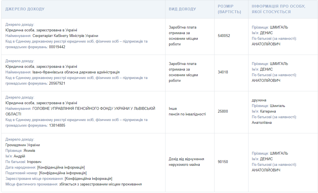Click the "дружина" relation label

coord(259,100)
